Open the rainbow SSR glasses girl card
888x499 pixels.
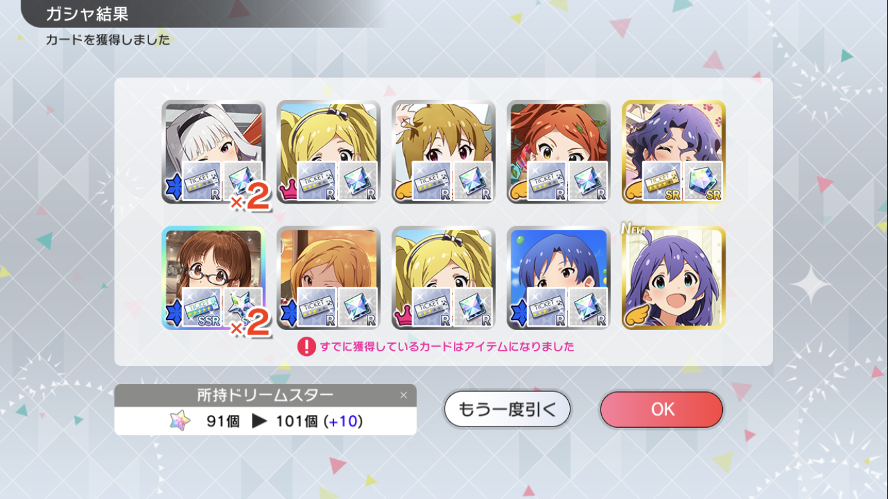click(213, 278)
